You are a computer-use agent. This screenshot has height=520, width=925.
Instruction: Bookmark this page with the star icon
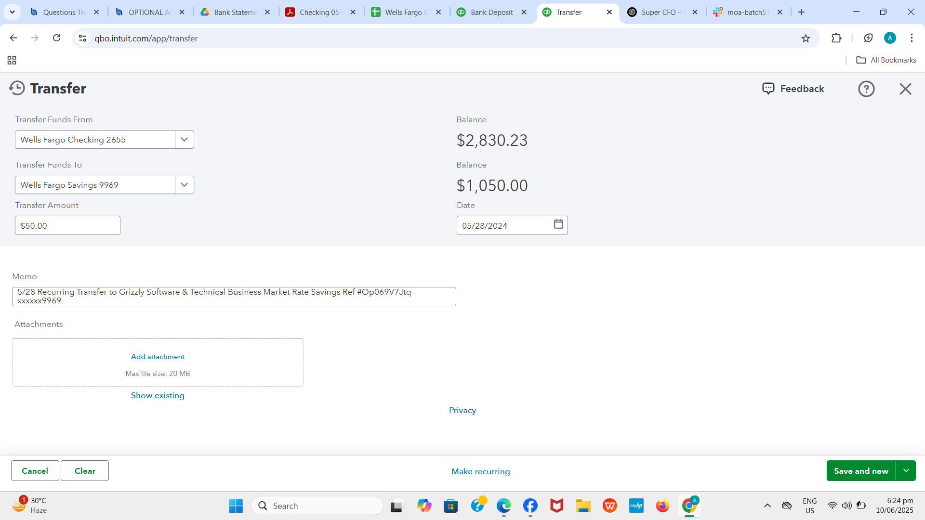coord(806,38)
